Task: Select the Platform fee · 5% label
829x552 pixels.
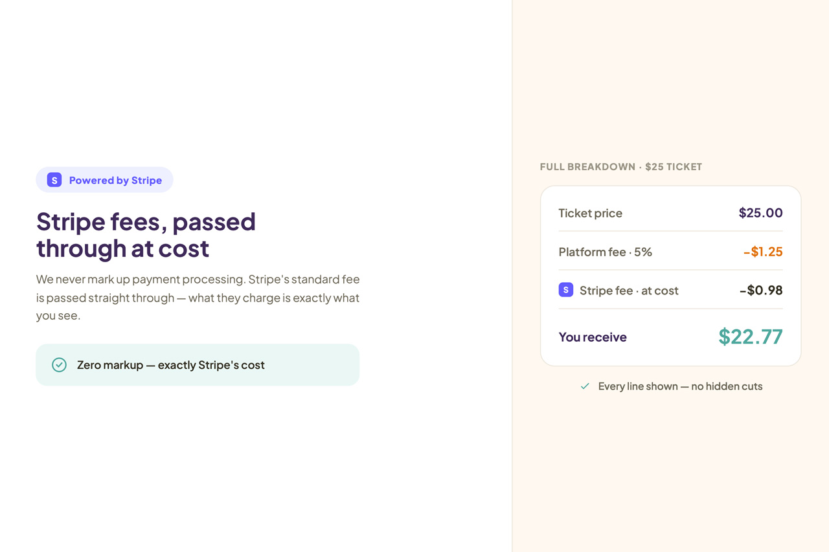Action: pos(606,252)
